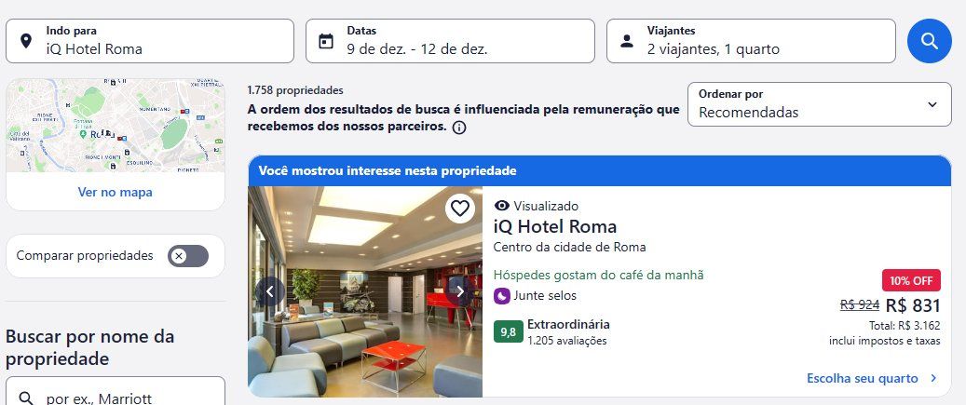
Task: Click the Rome map thumbnail
Action: (116, 125)
